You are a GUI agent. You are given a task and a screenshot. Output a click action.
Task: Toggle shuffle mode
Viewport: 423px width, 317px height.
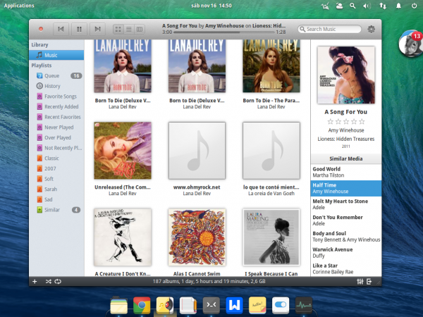click(48, 281)
